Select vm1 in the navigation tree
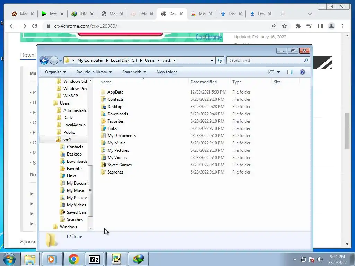Viewport: 355px width, 266px height. click(67, 140)
